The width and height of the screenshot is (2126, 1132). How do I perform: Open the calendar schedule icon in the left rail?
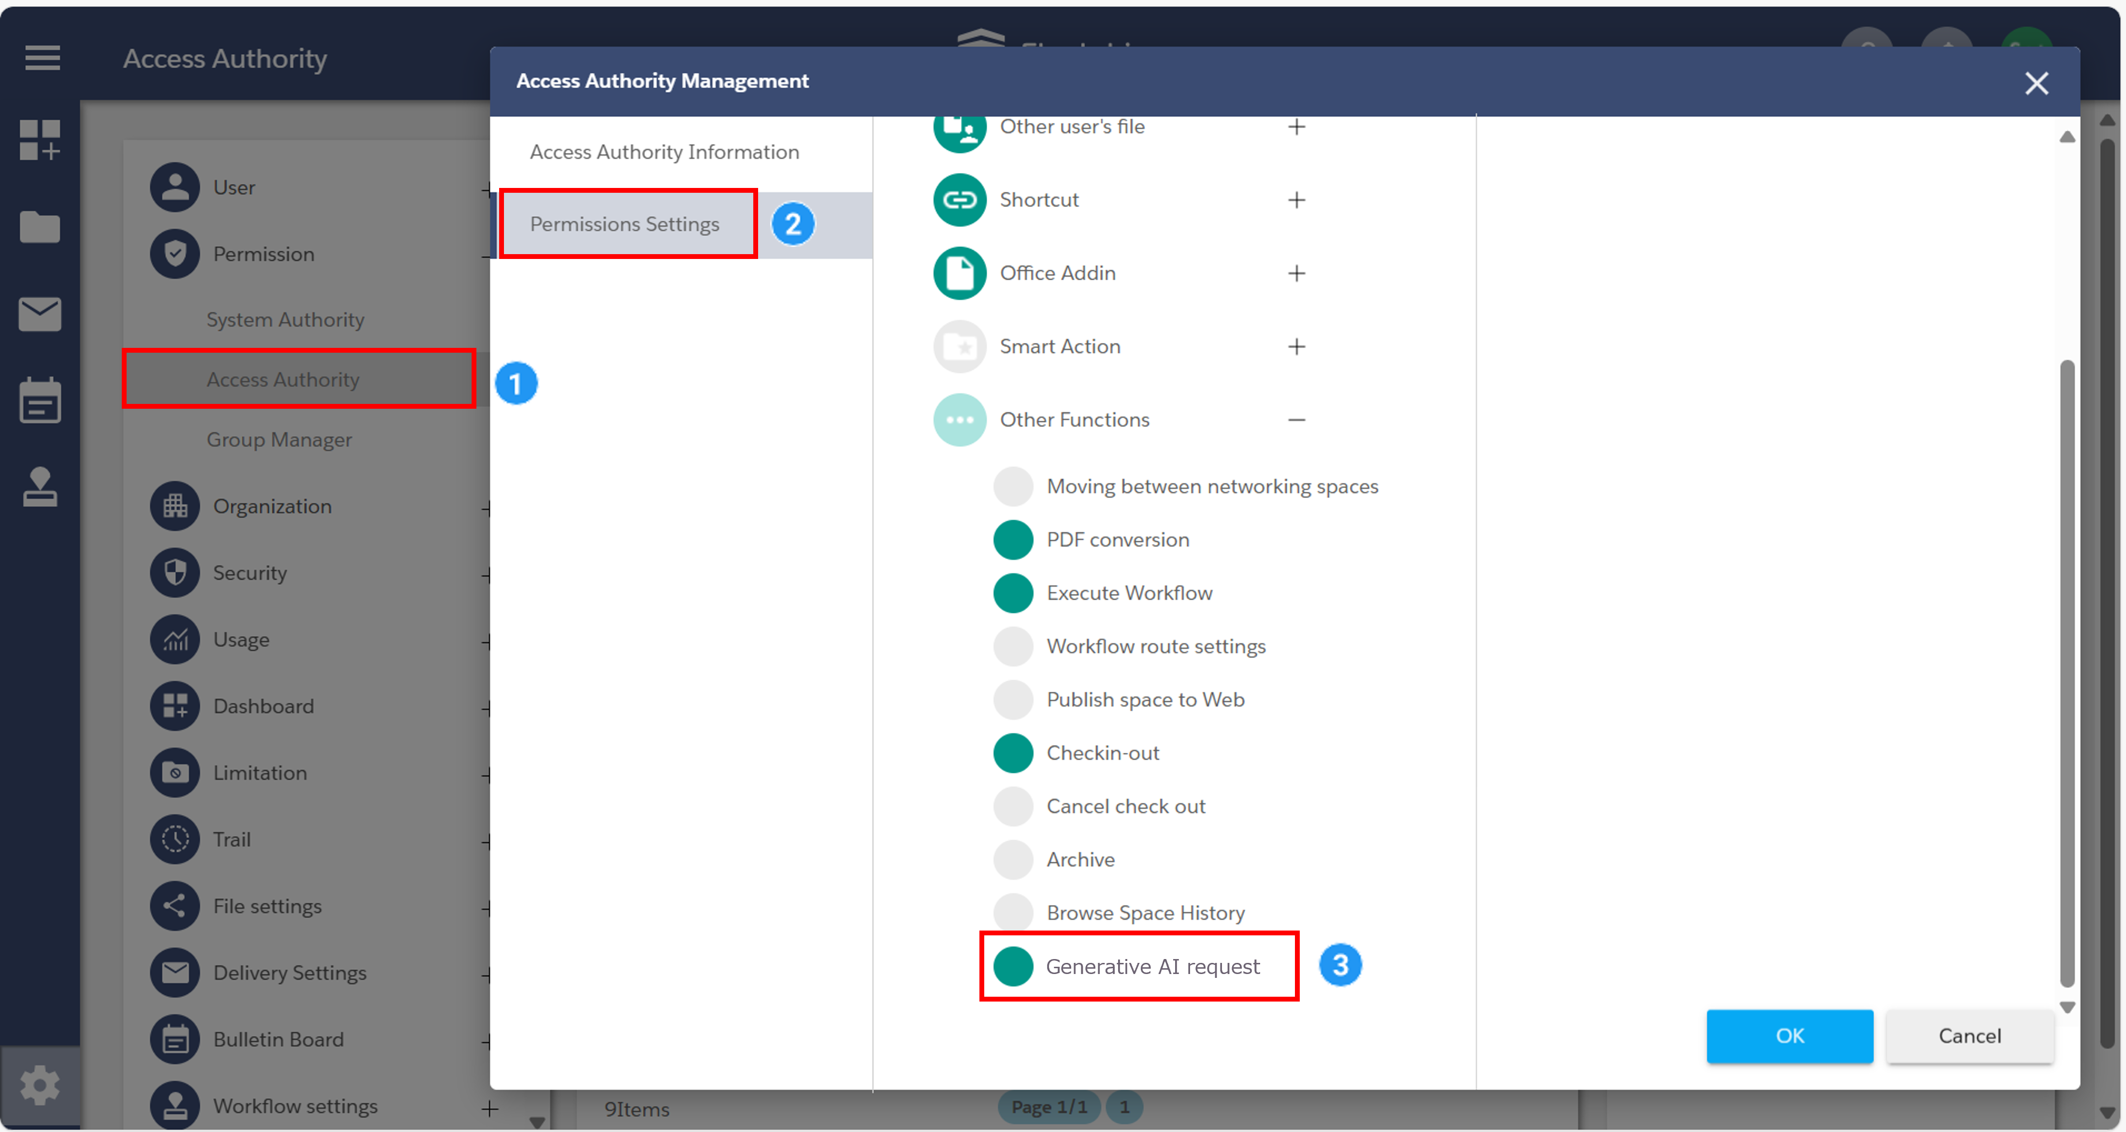[x=40, y=400]
